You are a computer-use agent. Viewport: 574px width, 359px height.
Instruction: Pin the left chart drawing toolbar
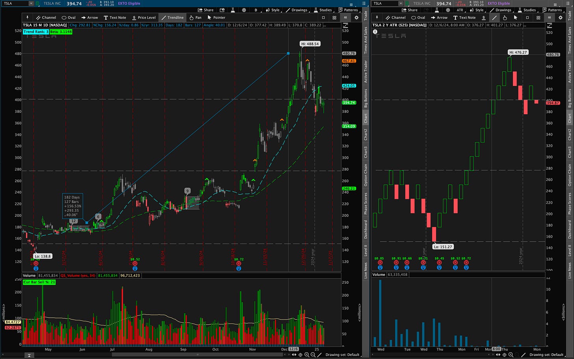27,17
